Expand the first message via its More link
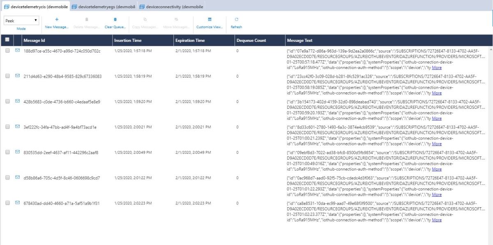 [437, 67]
